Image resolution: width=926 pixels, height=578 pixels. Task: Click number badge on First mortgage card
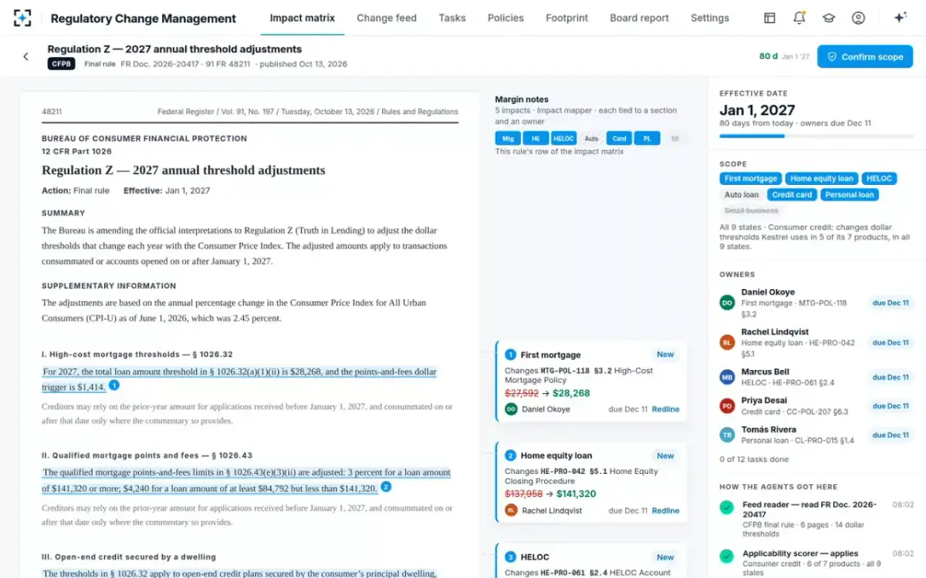[510, 355]
